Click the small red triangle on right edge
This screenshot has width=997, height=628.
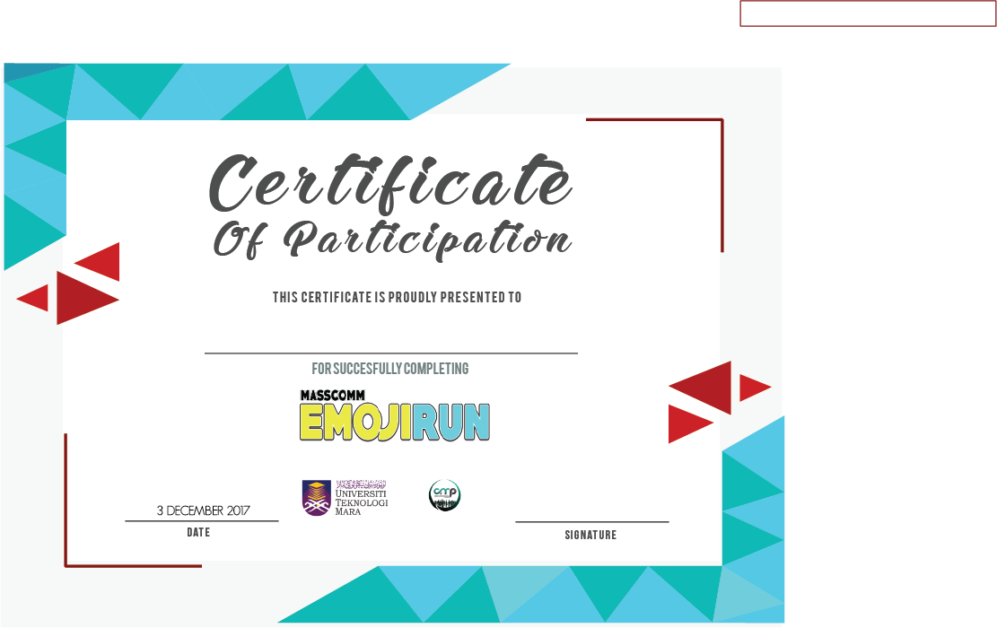tap(753, 388)
